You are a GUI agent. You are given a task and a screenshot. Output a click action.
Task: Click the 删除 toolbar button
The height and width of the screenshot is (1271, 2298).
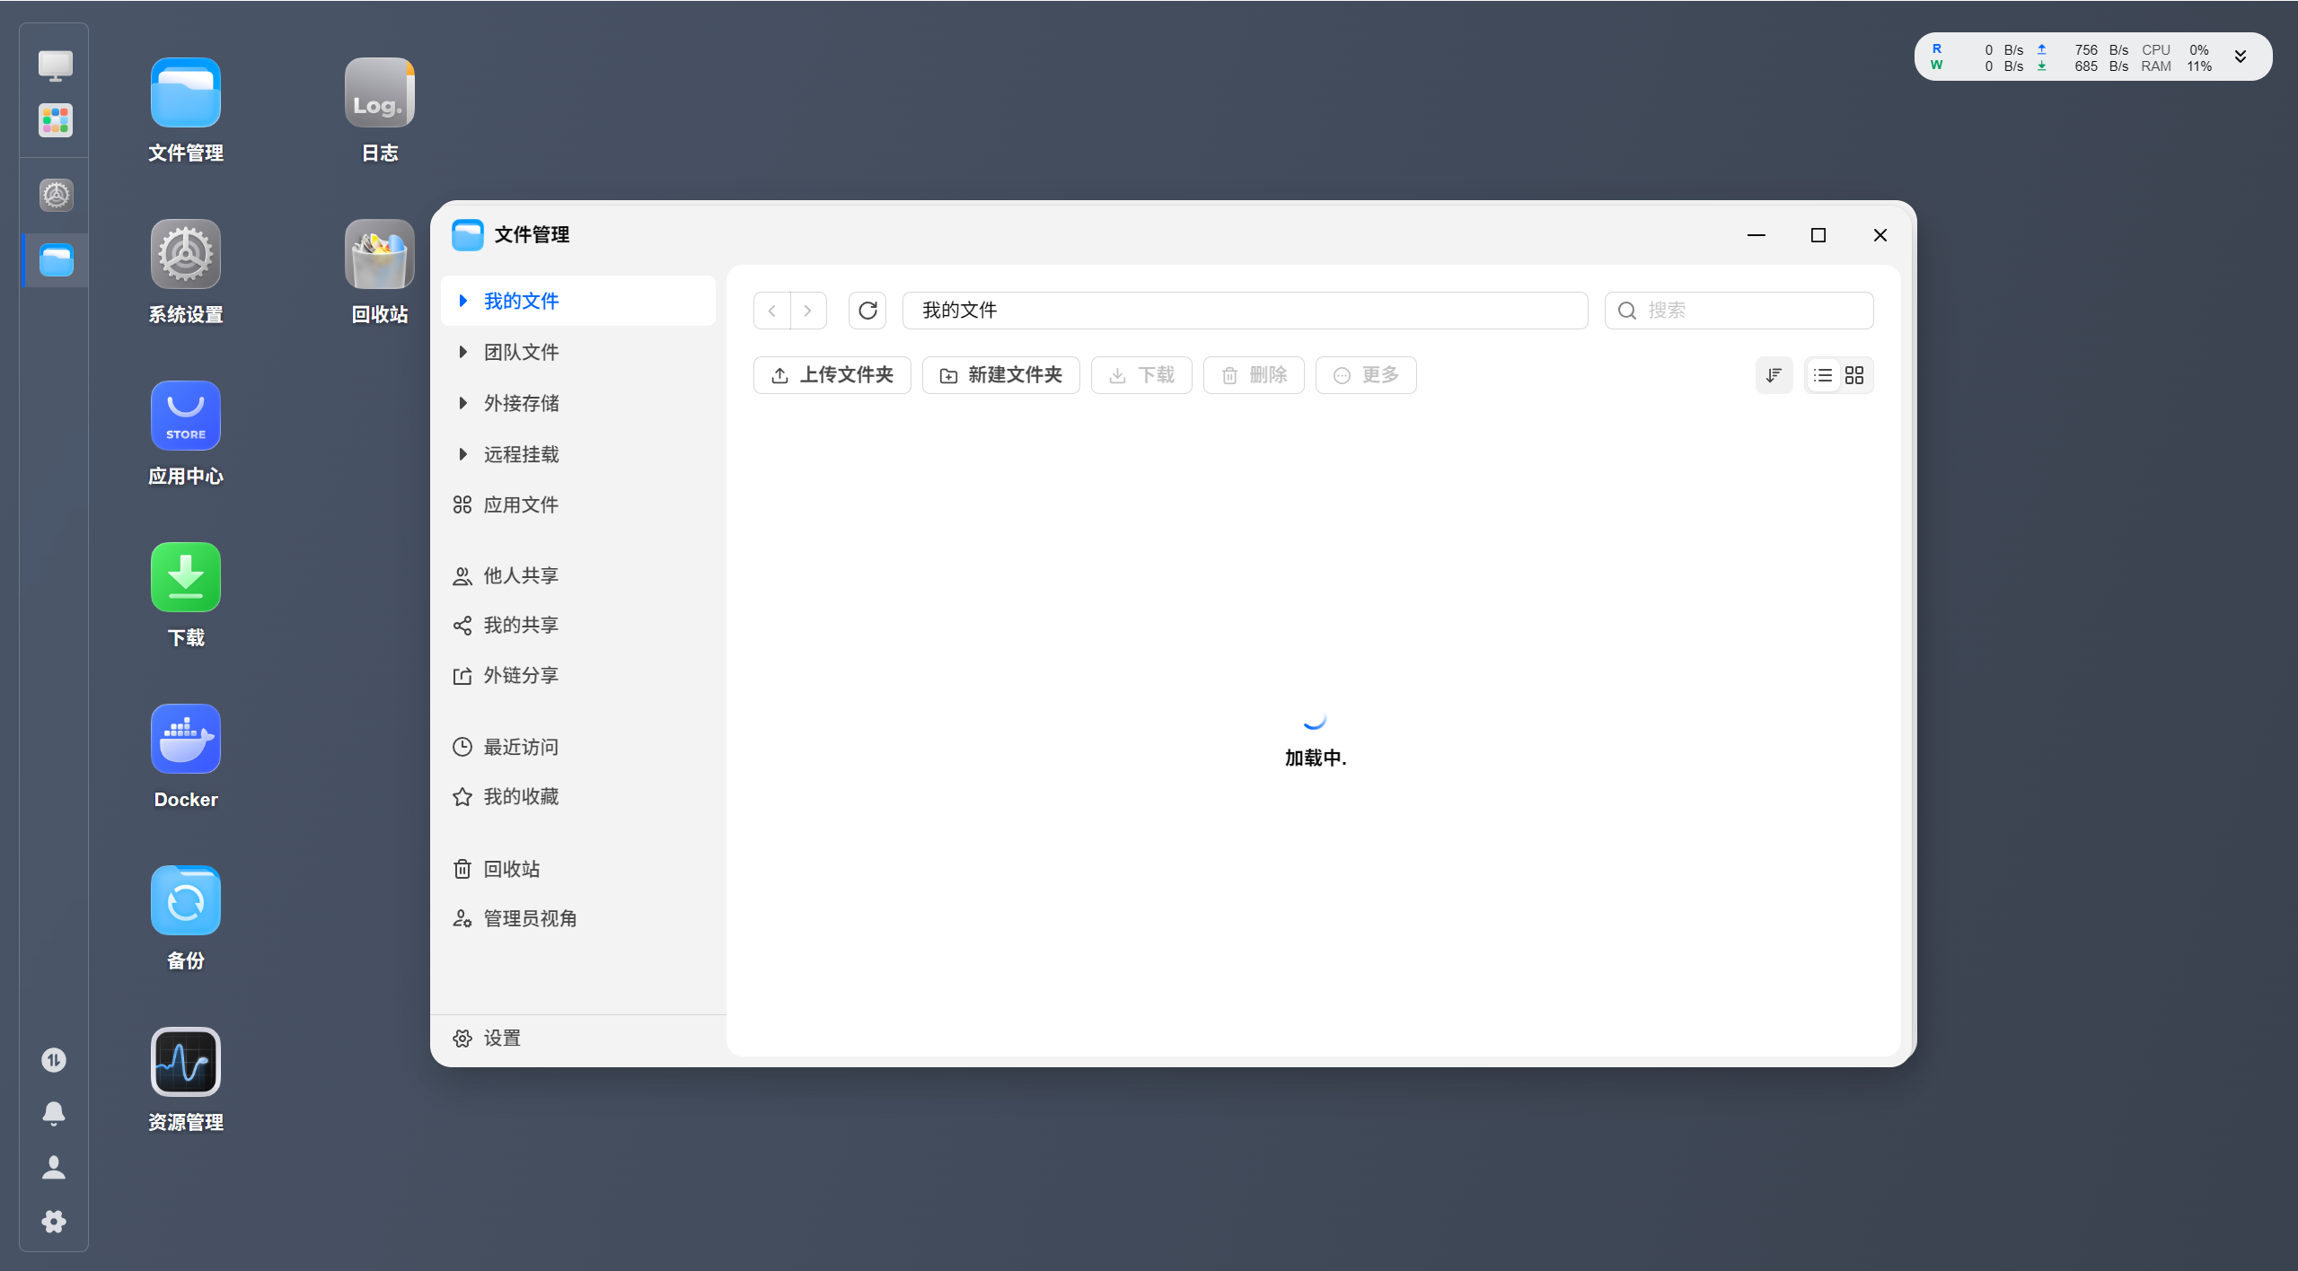pos(1254,375)
